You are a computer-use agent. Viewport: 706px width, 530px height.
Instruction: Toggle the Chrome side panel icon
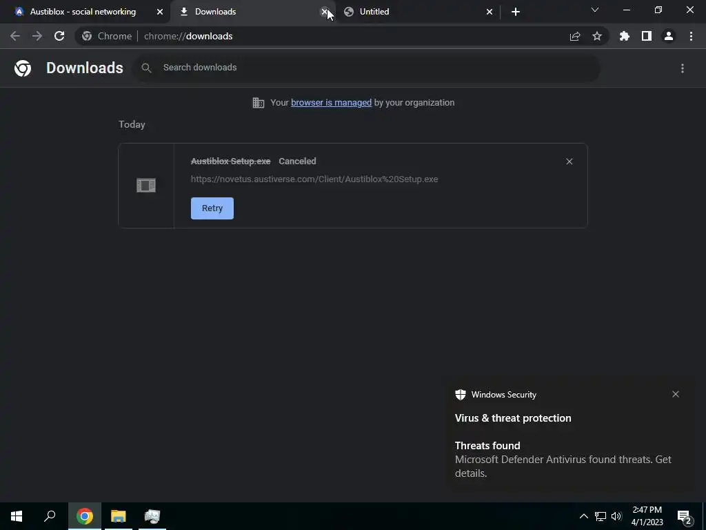coord(647,36)
